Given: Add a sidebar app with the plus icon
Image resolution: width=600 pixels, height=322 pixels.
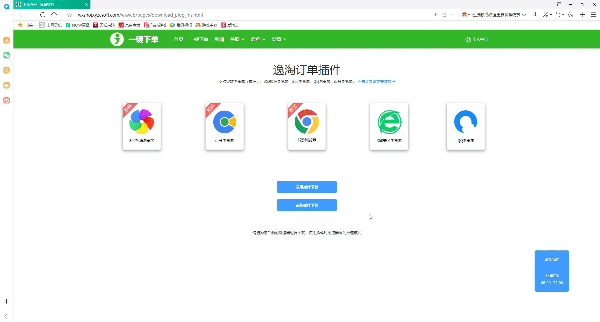Looking at the screenshot, I should pos(6,301).
